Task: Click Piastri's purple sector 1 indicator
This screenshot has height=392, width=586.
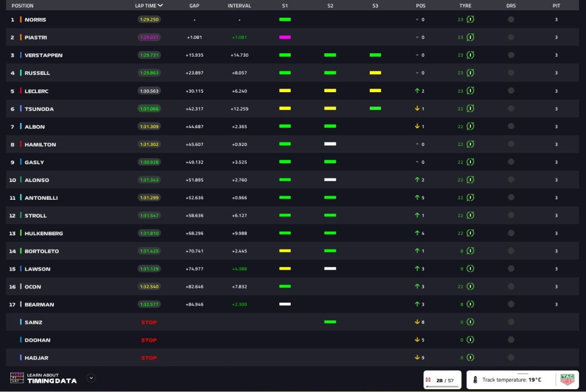Action: click(284, 37)
